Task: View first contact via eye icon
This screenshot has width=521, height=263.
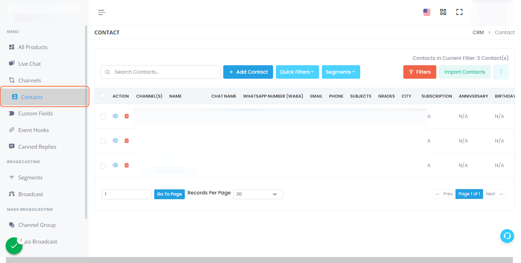Action: tap(115, 116)
